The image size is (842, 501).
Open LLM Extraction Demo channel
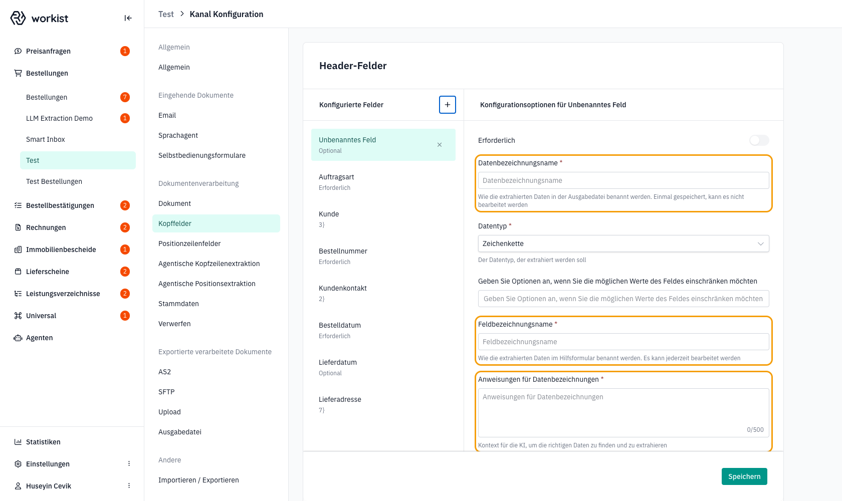[78, 118]
